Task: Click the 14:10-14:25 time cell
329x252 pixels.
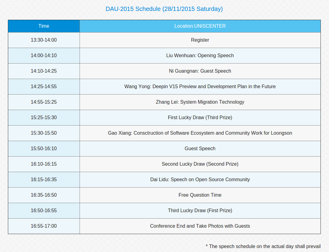Action: coord(44,71)
